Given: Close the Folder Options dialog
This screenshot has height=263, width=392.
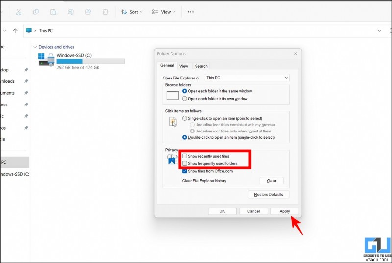Looking at the screenshot, I should pos(295,53).
